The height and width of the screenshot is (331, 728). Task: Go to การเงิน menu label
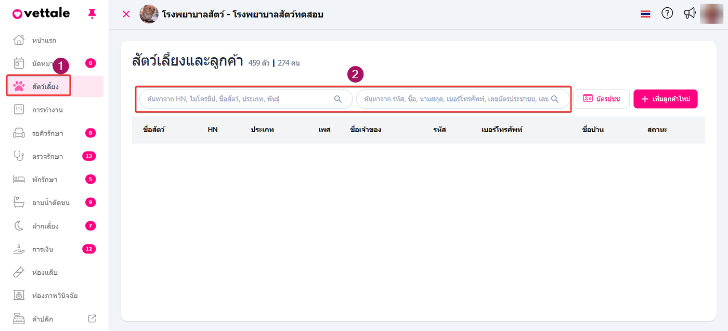click(x=43, y=249)
